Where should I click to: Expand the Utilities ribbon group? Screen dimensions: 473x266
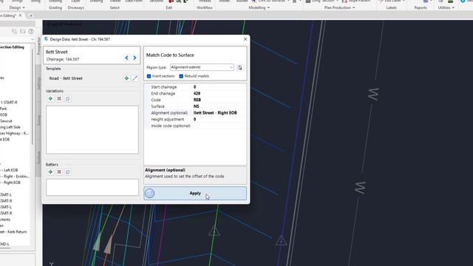pyautogui.click(x=446, y=7)
